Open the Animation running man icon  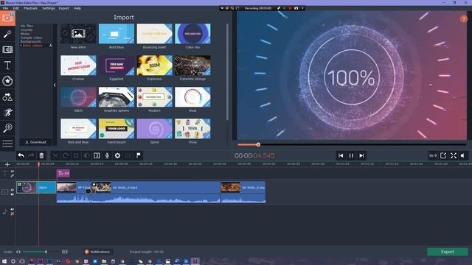7,113
